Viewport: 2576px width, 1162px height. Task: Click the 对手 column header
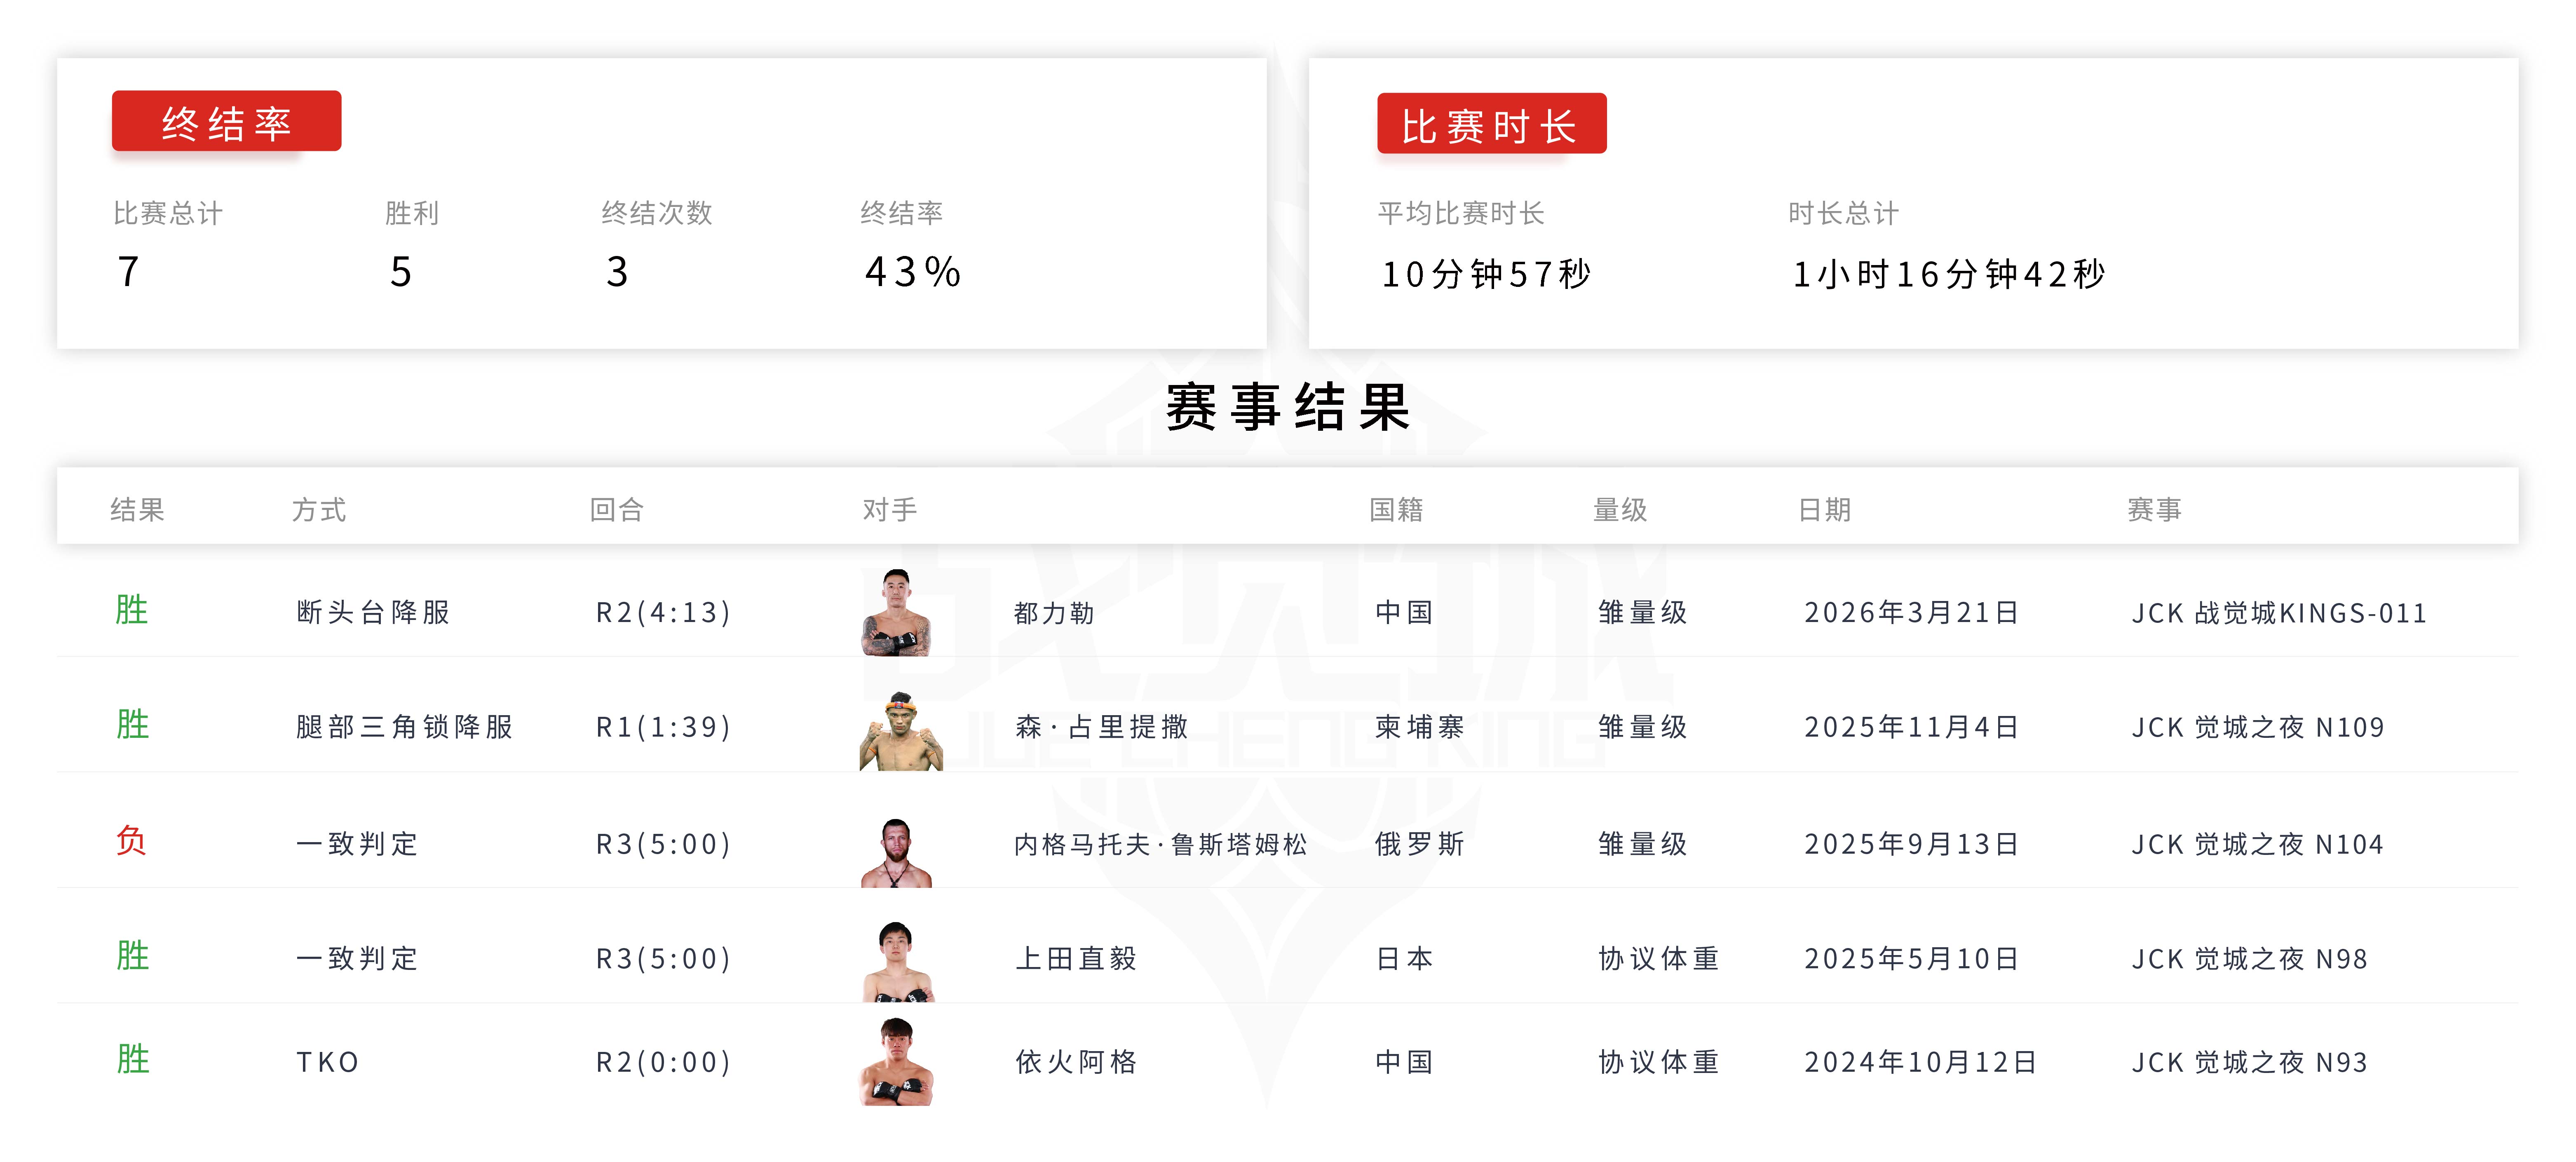click(x=889, y=510)
